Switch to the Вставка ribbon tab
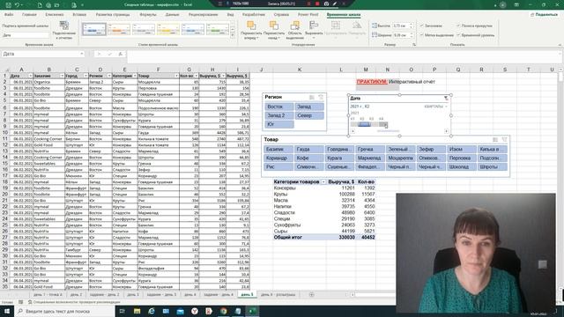This screenshot has width=564, height=317. 79,15
